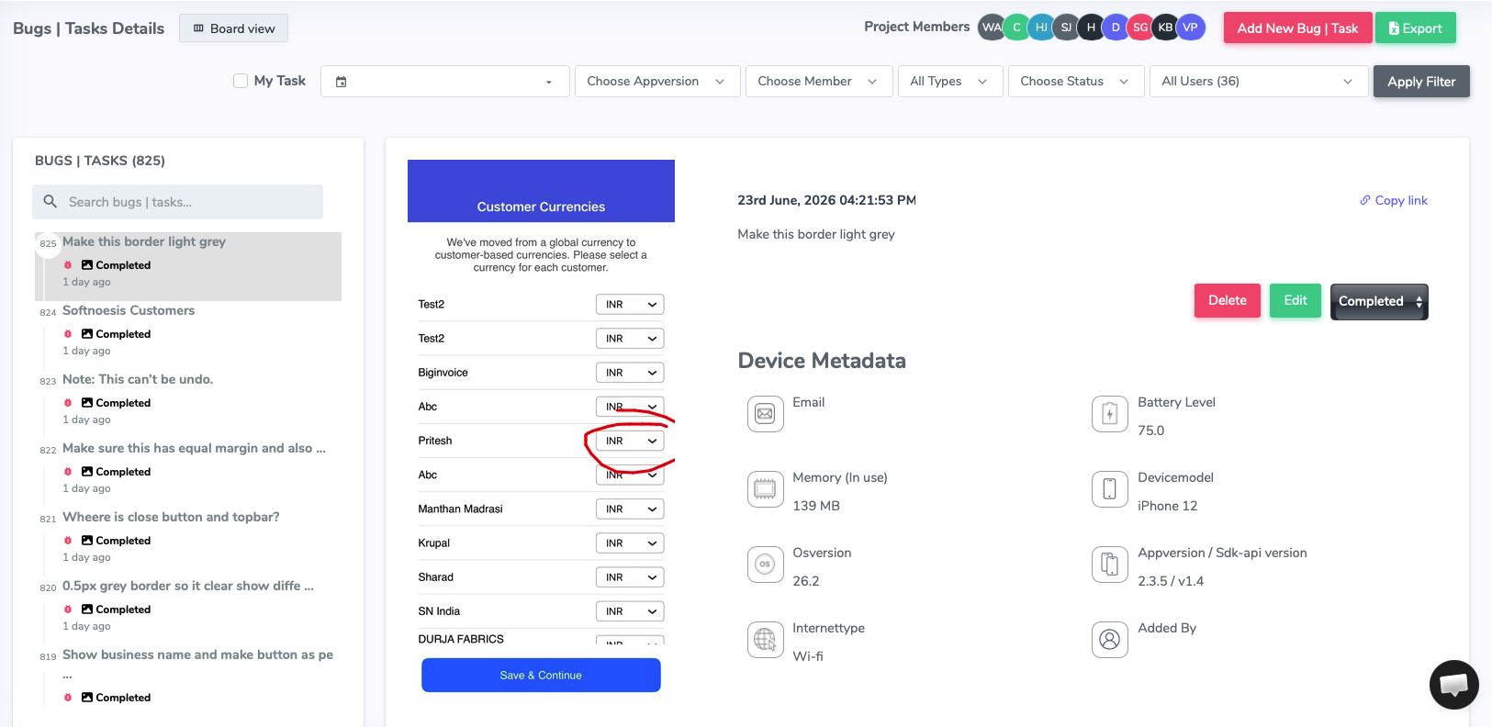Click the iPhone 12 device model value
This screenshot has height=727, width=1492.
coord(1168,506)
